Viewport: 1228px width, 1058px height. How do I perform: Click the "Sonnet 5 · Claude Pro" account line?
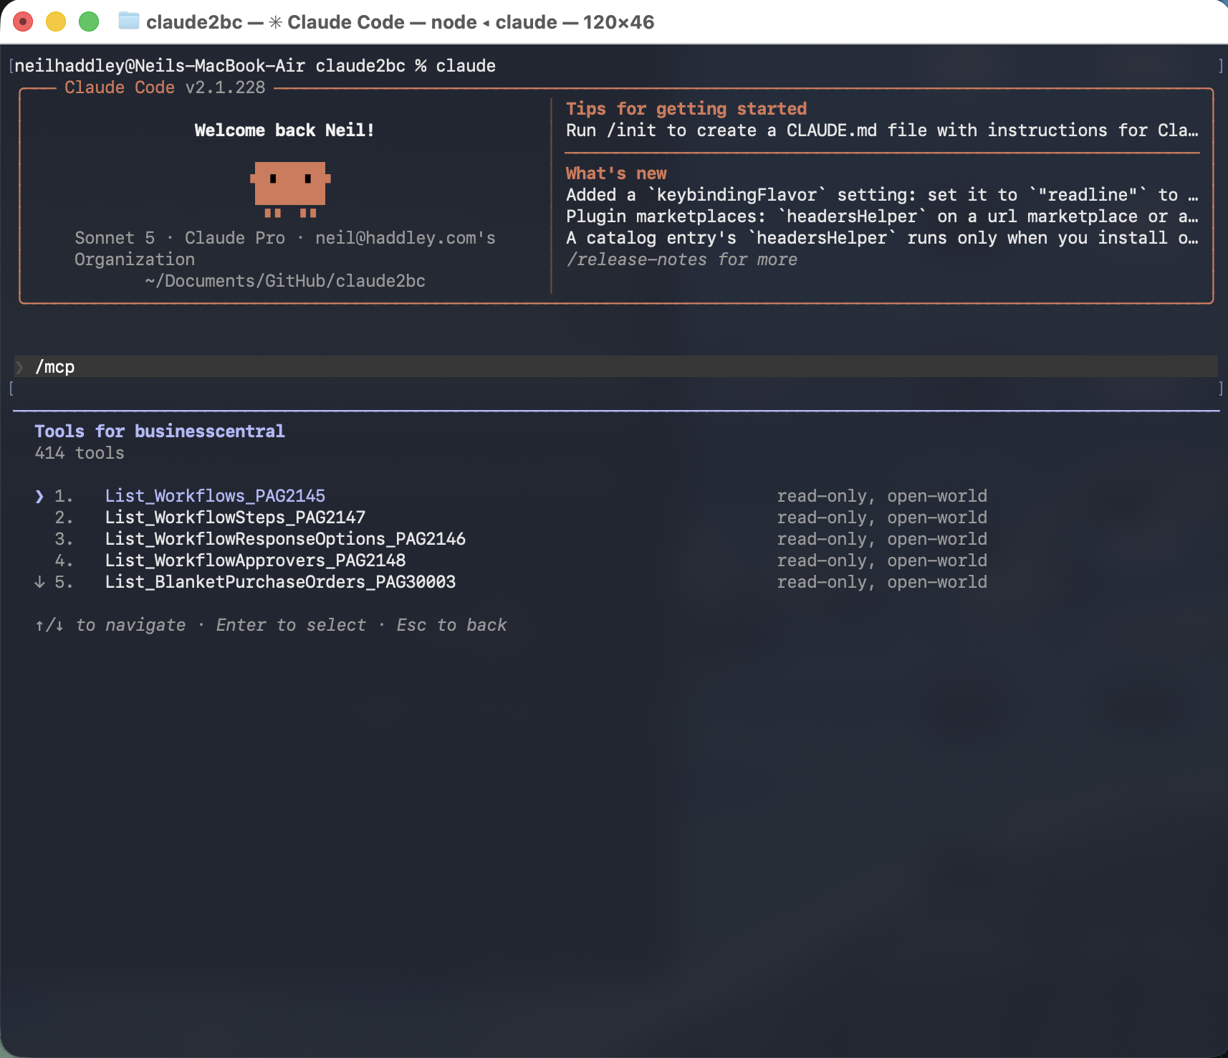285,238
